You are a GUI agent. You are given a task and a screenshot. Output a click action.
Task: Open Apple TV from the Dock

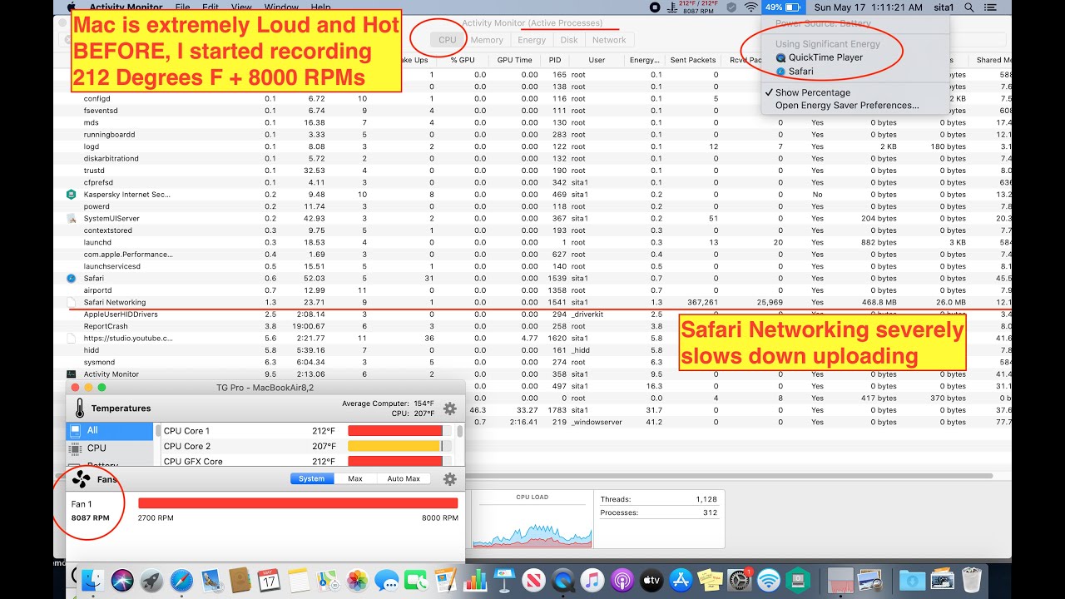[652, 580]
